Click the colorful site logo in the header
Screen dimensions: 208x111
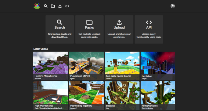pos(37,6)
